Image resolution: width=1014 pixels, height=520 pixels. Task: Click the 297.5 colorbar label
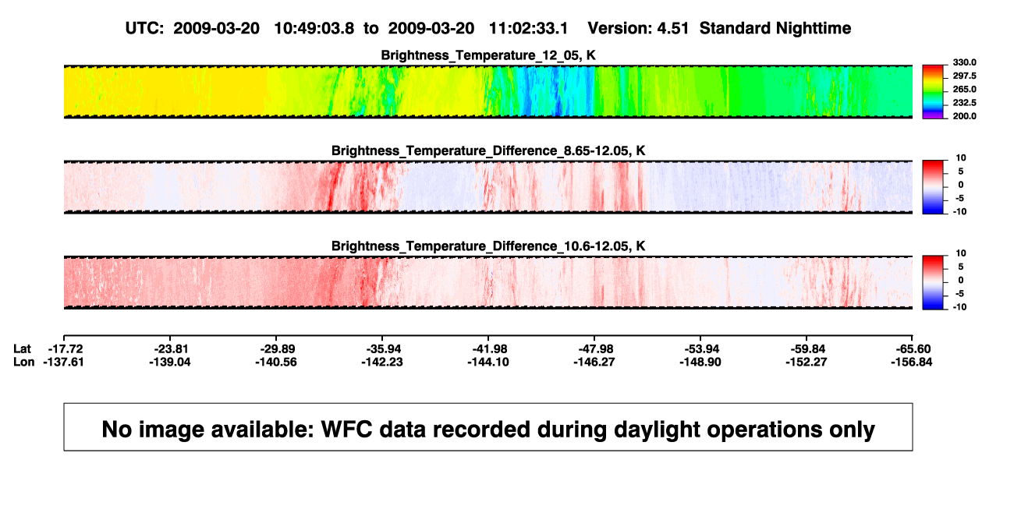[964, 76]
